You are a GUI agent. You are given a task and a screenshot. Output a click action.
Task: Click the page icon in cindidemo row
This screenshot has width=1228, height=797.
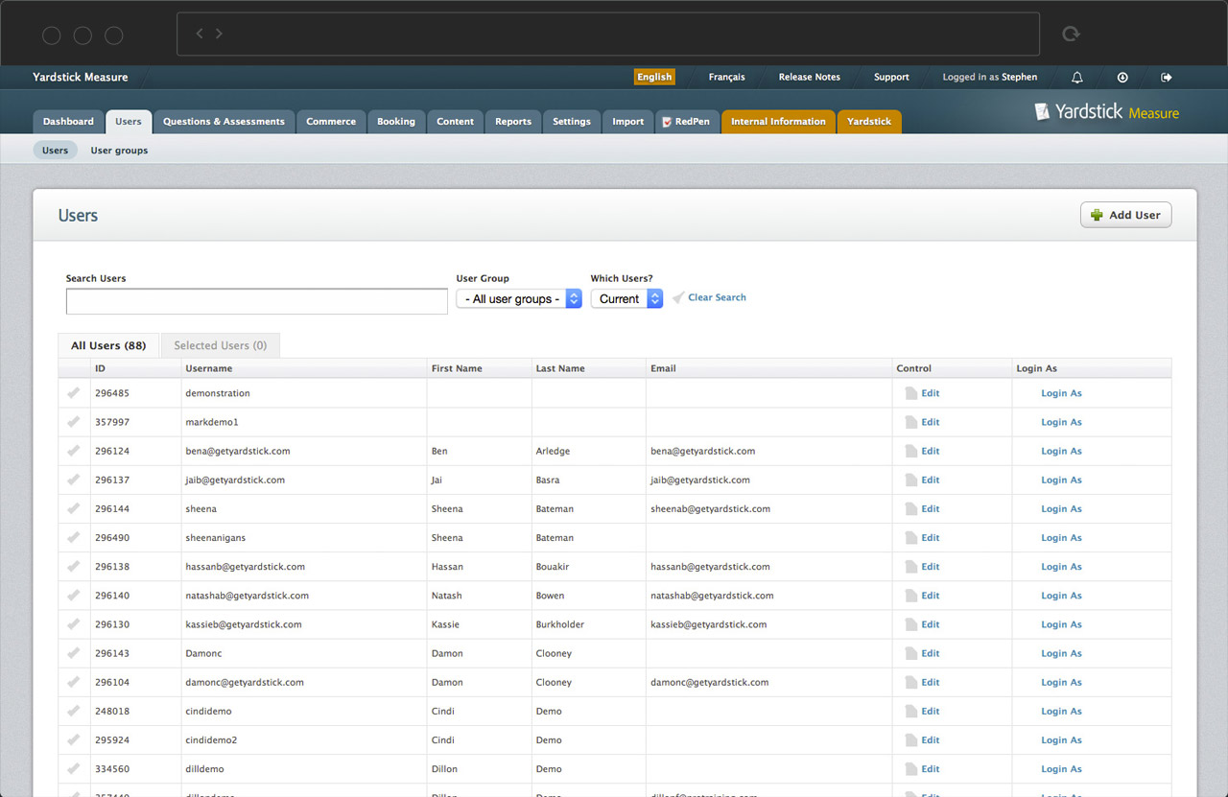click(910, 712)
